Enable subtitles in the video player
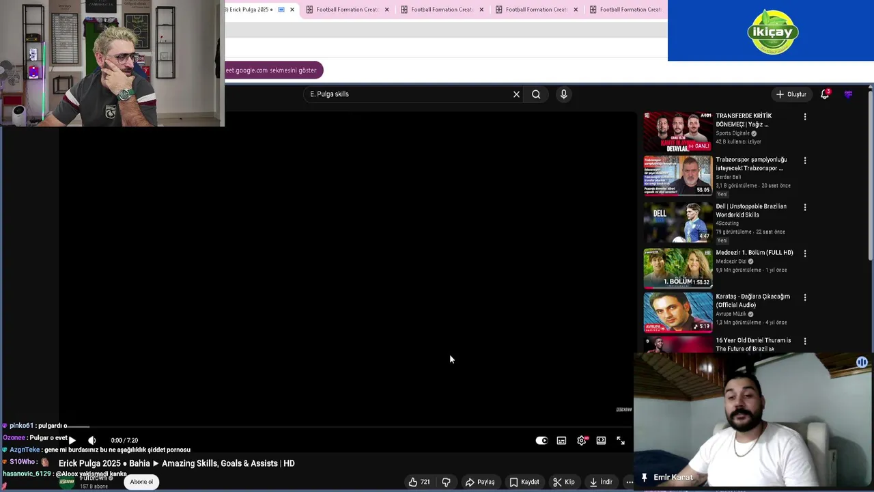Image resolution: width=874 pixels, height=492 pixels. [561, 441]
